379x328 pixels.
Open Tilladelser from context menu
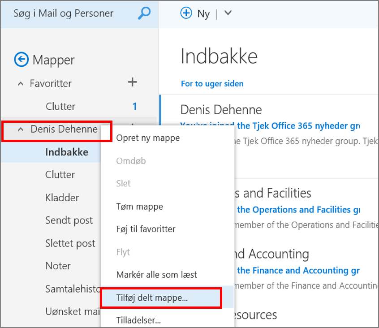(x=138, y=320)
